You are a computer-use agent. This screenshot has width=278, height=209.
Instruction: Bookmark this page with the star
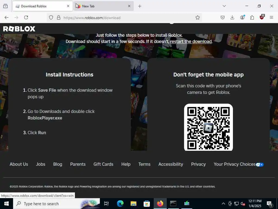[198, 17]
